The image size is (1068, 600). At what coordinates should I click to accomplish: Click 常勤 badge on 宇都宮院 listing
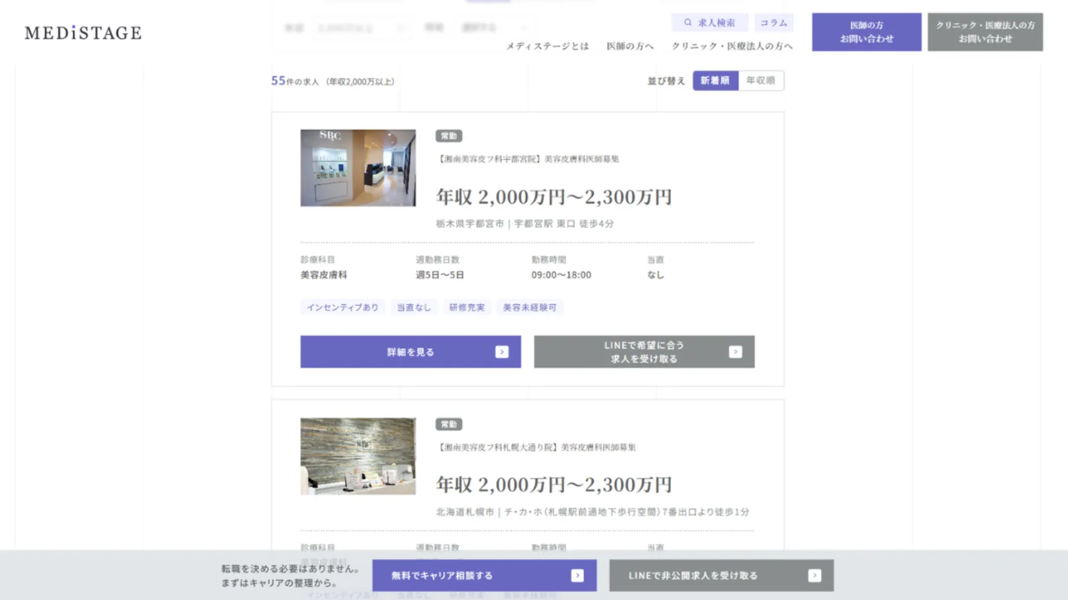pyautogui.click(x=449, y=136)
